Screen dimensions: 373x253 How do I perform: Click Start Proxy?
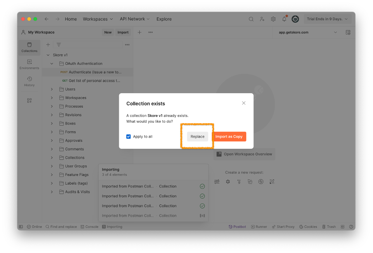pos(283,227)
